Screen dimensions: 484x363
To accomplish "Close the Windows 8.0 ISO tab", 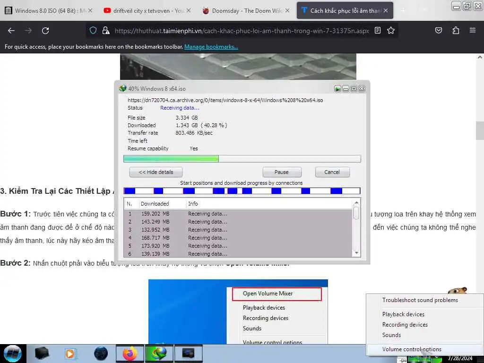I will click(90, 10).
